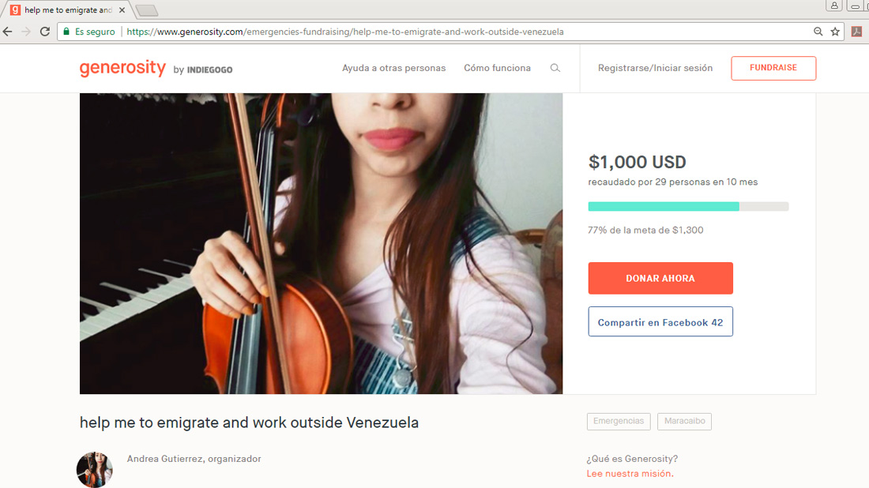Click the browser forward arrow
869x488 pixels.
pyautogui.click(x=26, y=32)
